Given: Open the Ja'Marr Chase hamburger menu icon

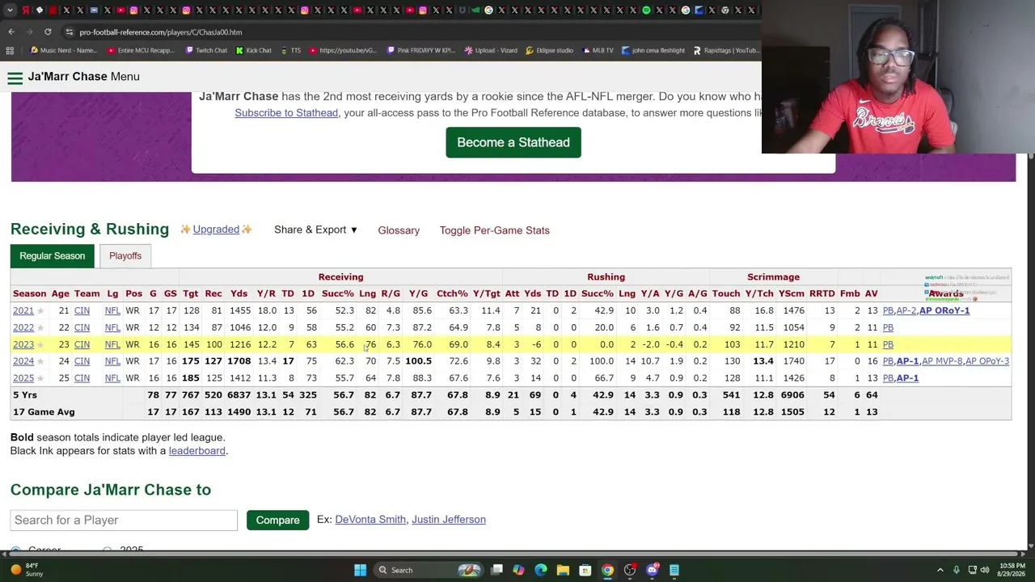Looking at the screenshot, I should pos(15,78).
